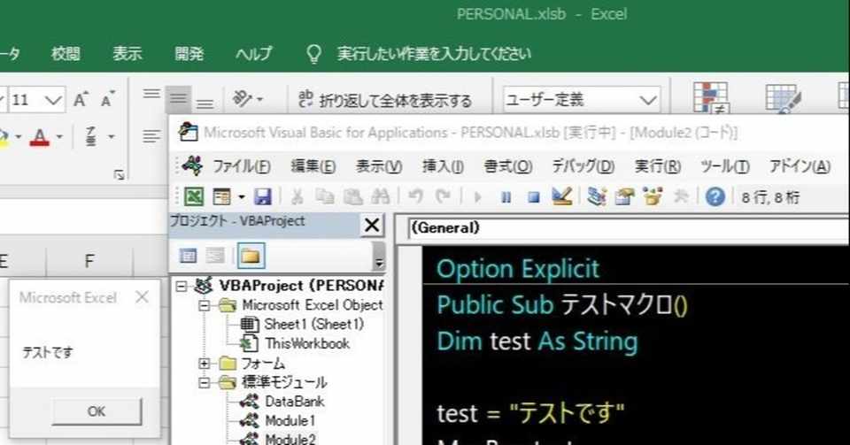Select DataBank module in project tree
850x445 pixels.
pyautogui.click(x=294, y=402)
